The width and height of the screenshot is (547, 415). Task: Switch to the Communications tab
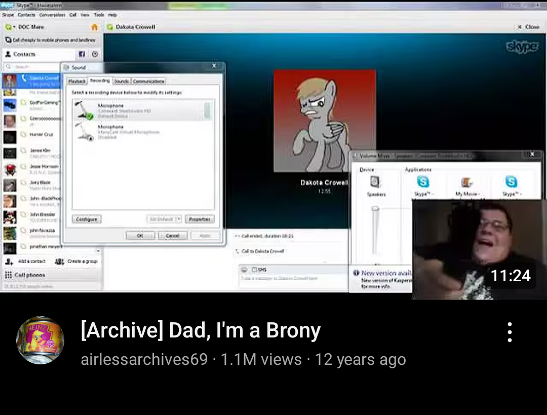(148, 81)
